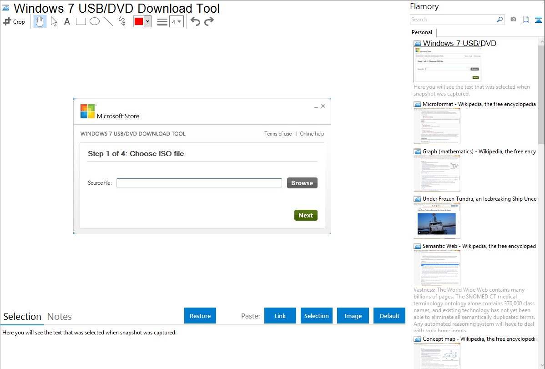Click the Flamory icon beside Semantic Web entry
545x369 pixels.
coord(417,246)
